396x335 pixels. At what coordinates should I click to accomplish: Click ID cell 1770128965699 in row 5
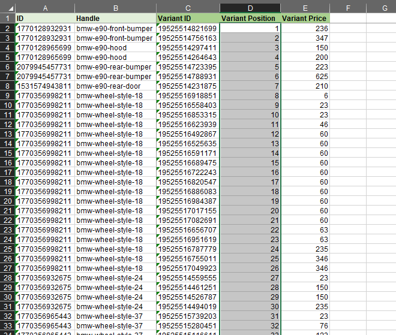[x=45, y=58]
